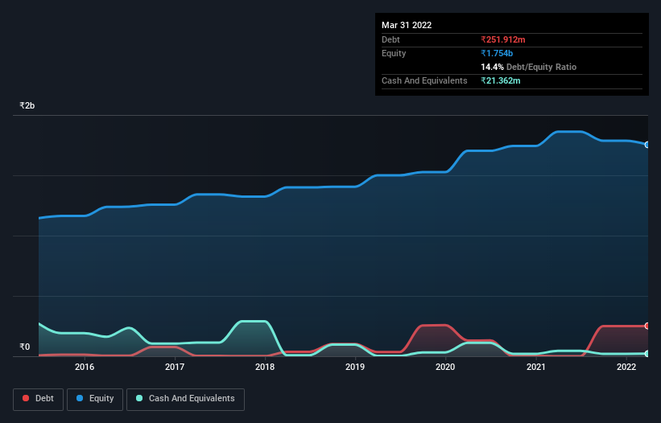This screenshot has width=661, height=423.
Task: Click the 2021 x-axis label
Action: click(535, 367)
